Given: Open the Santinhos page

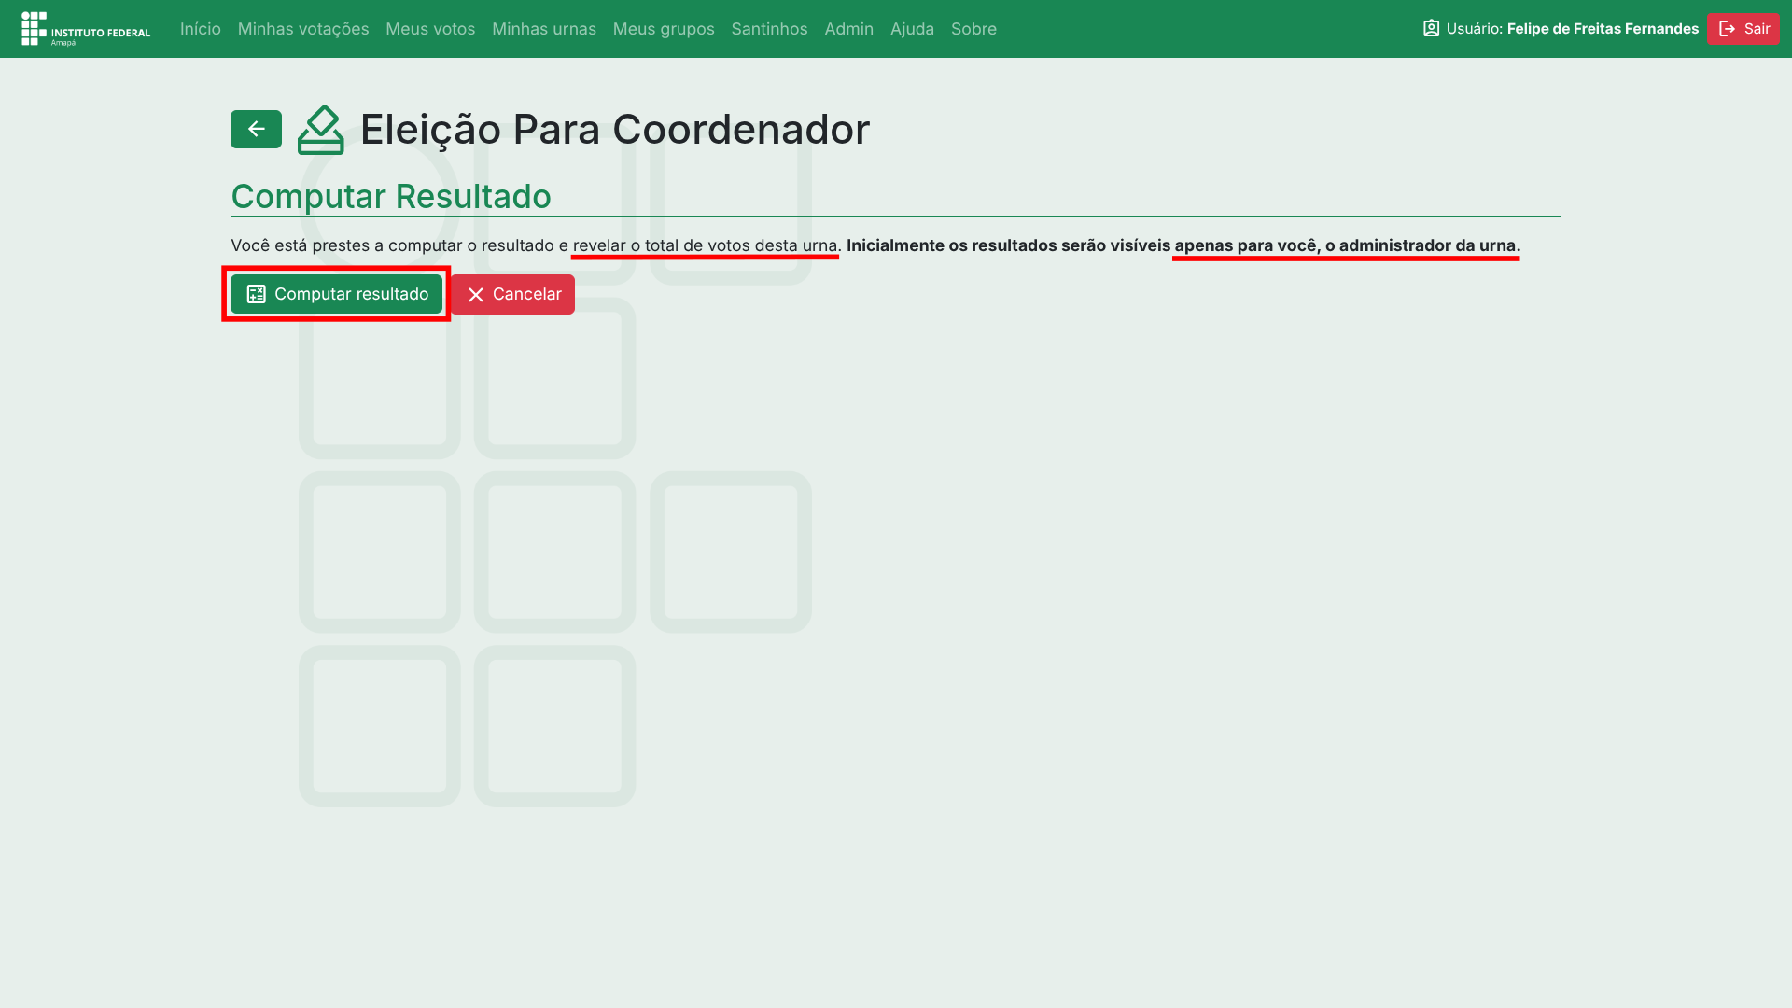Looking at the screenshot, I should (x=769, y=29).
